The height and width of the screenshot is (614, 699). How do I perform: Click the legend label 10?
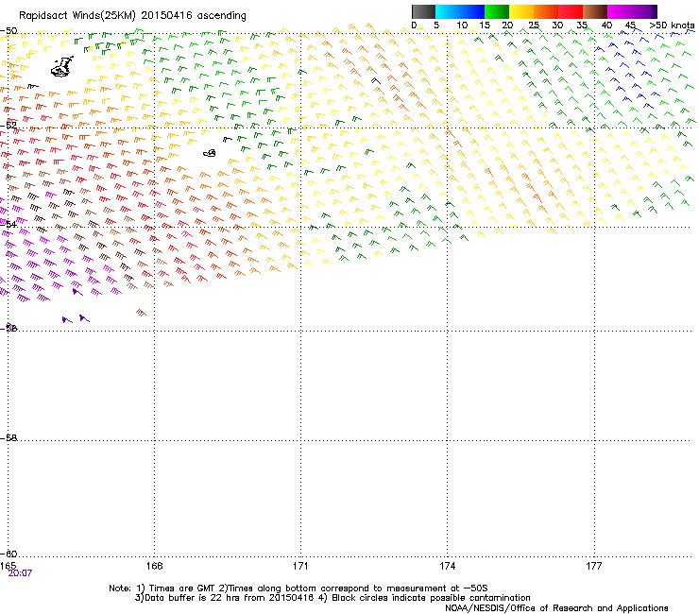462,26
